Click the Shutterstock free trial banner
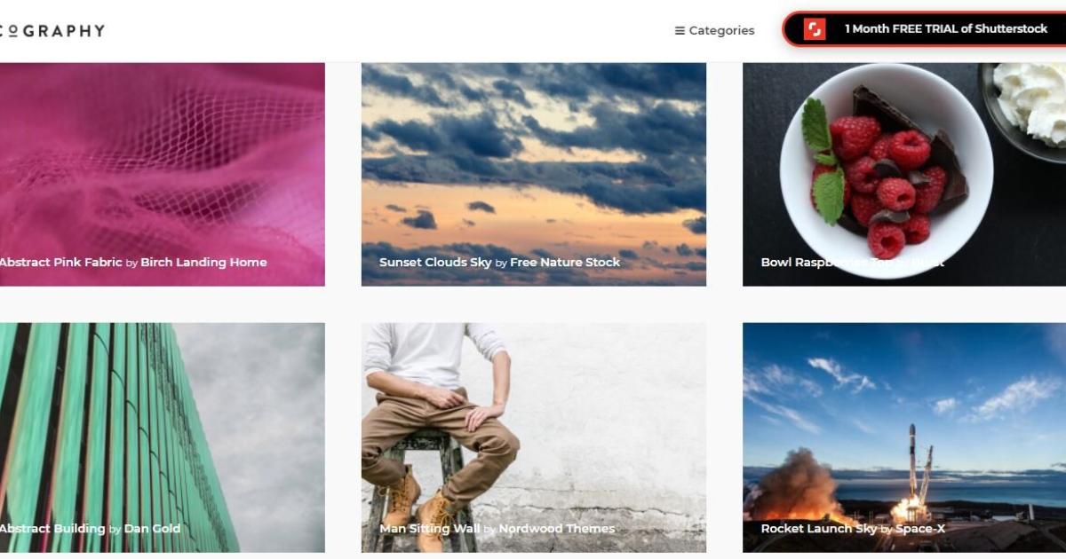This screenshot has width=1066, height=559. point(925,29)
